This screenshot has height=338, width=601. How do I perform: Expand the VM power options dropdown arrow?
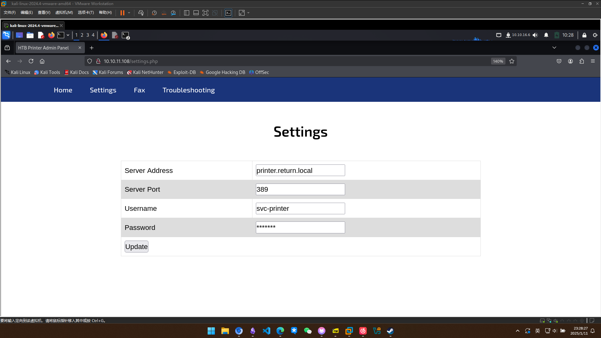(129, 13)
